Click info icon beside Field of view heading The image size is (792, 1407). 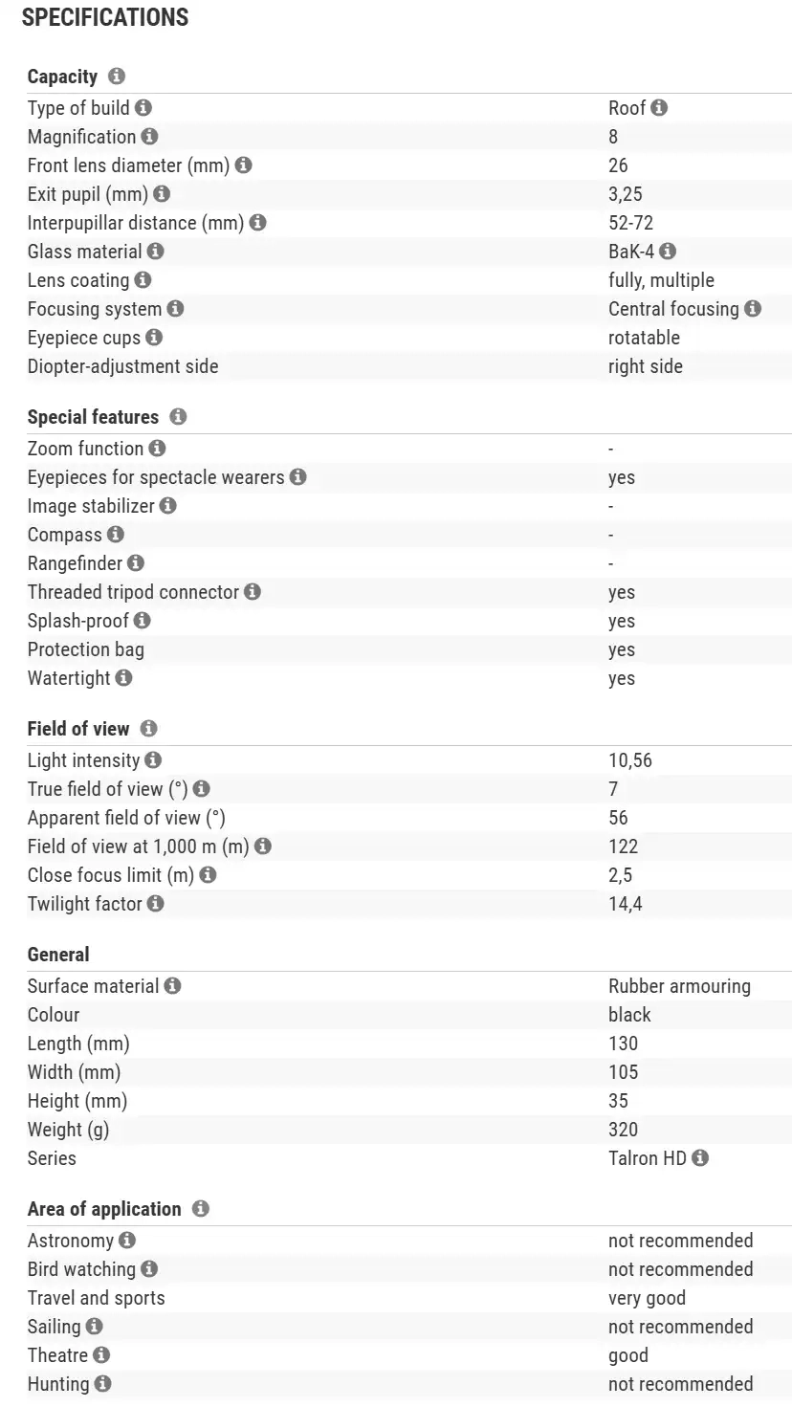click(x=148, y=729)
